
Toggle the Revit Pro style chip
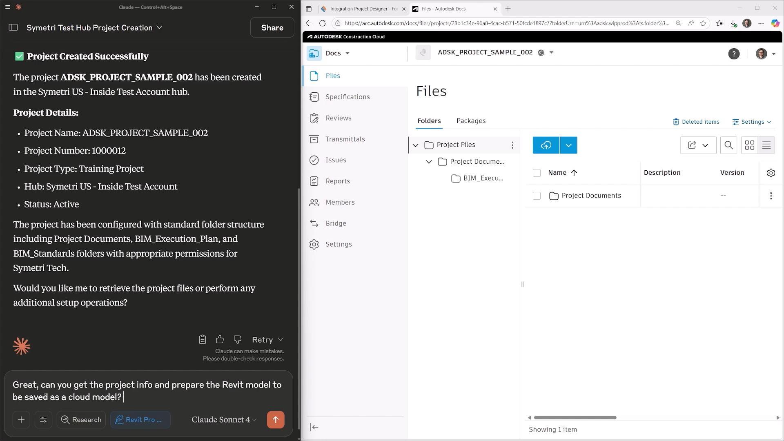(140, 419)
